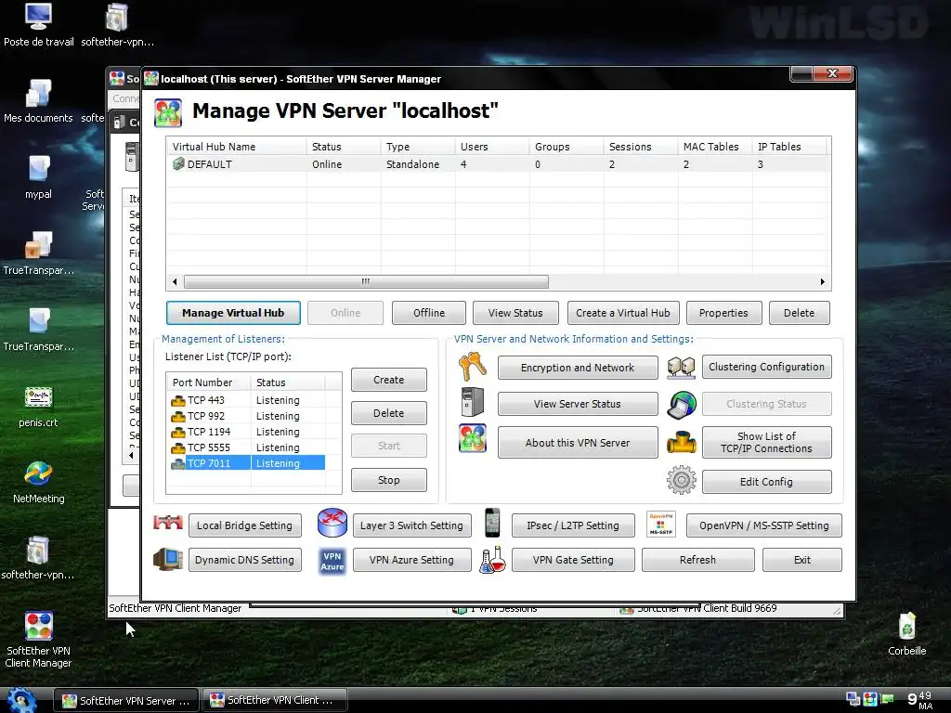Switch to SoftEther VPN Client taskbar button

click(x=274, y=700)
